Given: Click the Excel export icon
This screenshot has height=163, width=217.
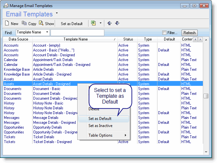Looking at the screenshot, I should (x=94, y=23).
